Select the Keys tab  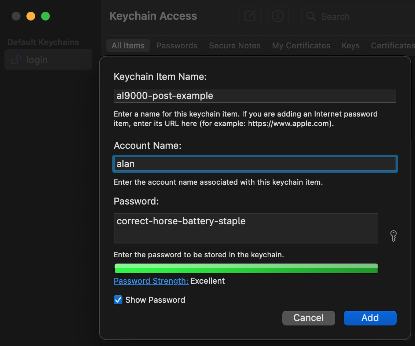350,45
